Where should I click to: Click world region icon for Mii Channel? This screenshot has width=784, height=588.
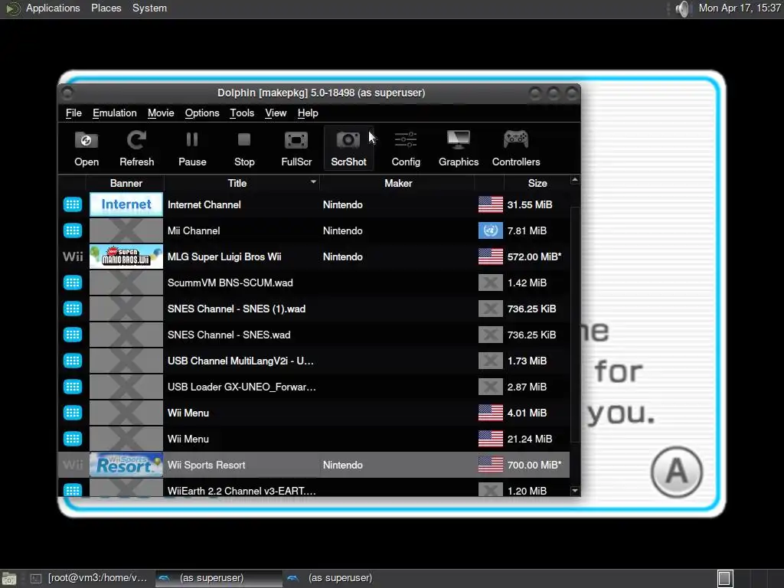491,230
